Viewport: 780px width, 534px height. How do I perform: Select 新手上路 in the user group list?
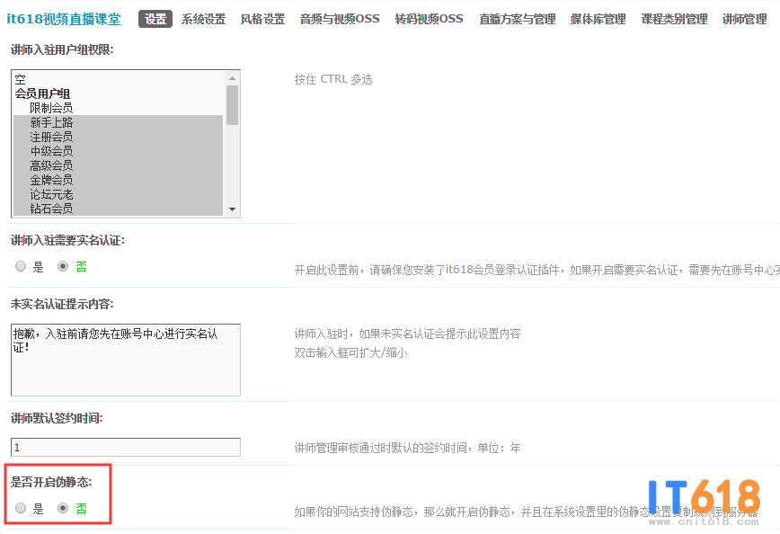(x=118, y=122)
